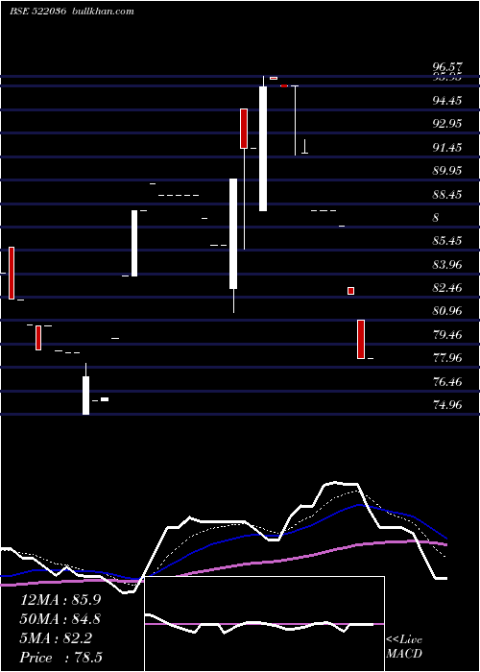Screen dimensions: 480x672
Task: Click the 85.45 price level label
Action: (447, 241)
